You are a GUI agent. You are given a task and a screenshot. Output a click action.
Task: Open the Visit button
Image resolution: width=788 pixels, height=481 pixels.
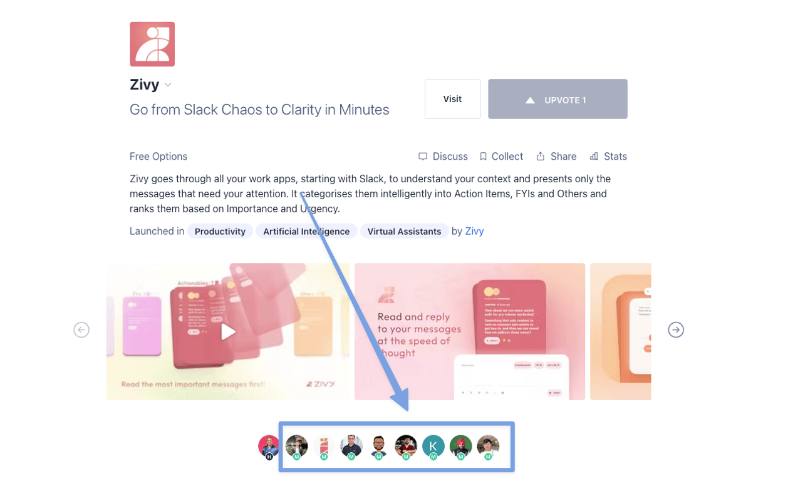(452, 99)
